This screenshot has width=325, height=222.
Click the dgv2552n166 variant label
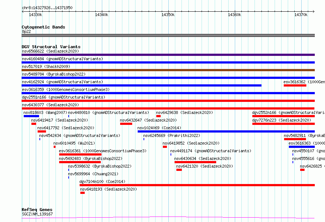coord(288,112)
